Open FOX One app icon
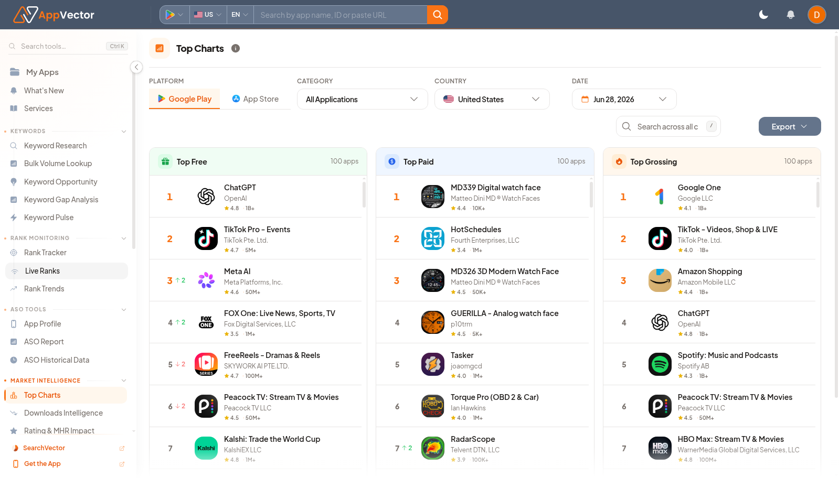 [206, 322]
